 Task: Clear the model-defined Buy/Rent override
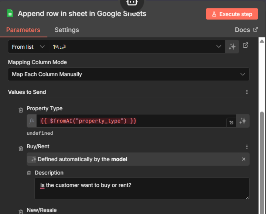pos(243,159)
